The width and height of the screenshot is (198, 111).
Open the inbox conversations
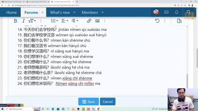click(x=166, y=12)
